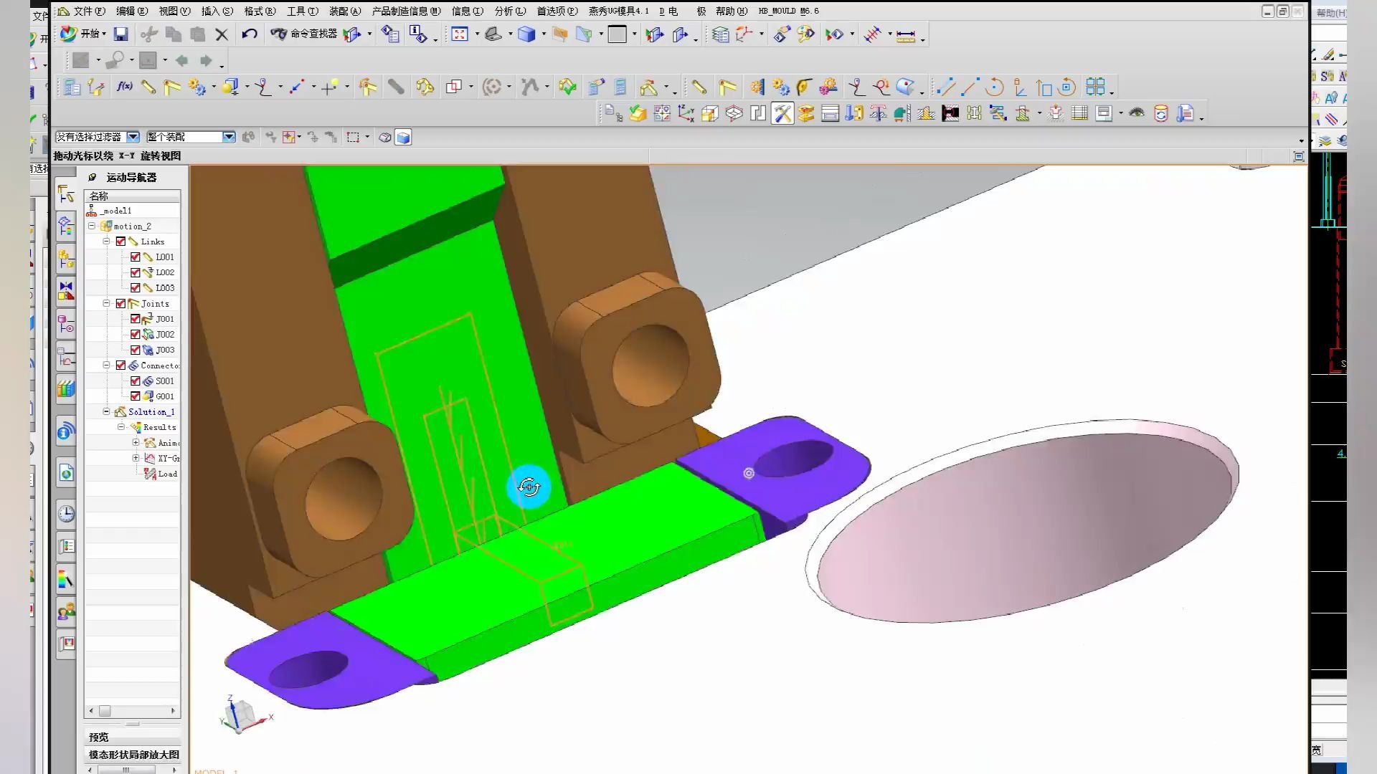Expand the XY-Graphing results node
The height and width of the screenshot is (774, 1377).
[x=136, y=458]
